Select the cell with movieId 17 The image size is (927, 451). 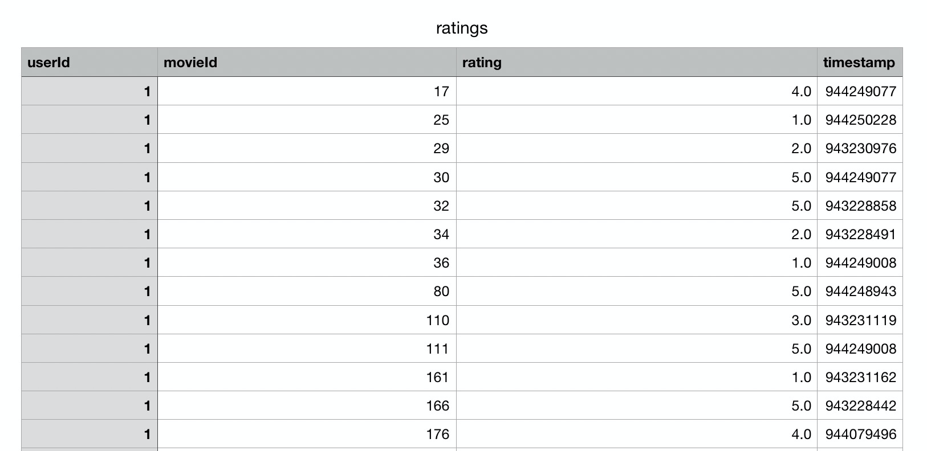(x=307, y=91)
